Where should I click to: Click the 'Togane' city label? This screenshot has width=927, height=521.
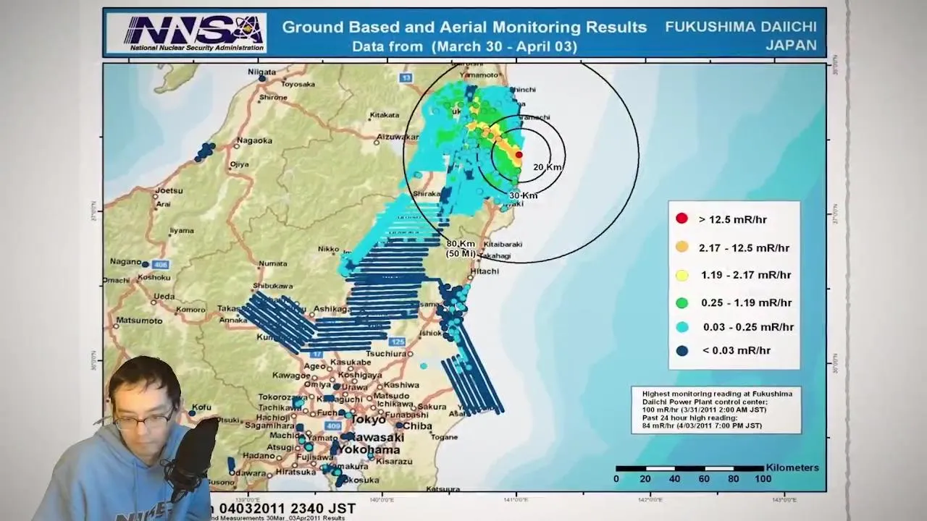[x=442, y=437]
